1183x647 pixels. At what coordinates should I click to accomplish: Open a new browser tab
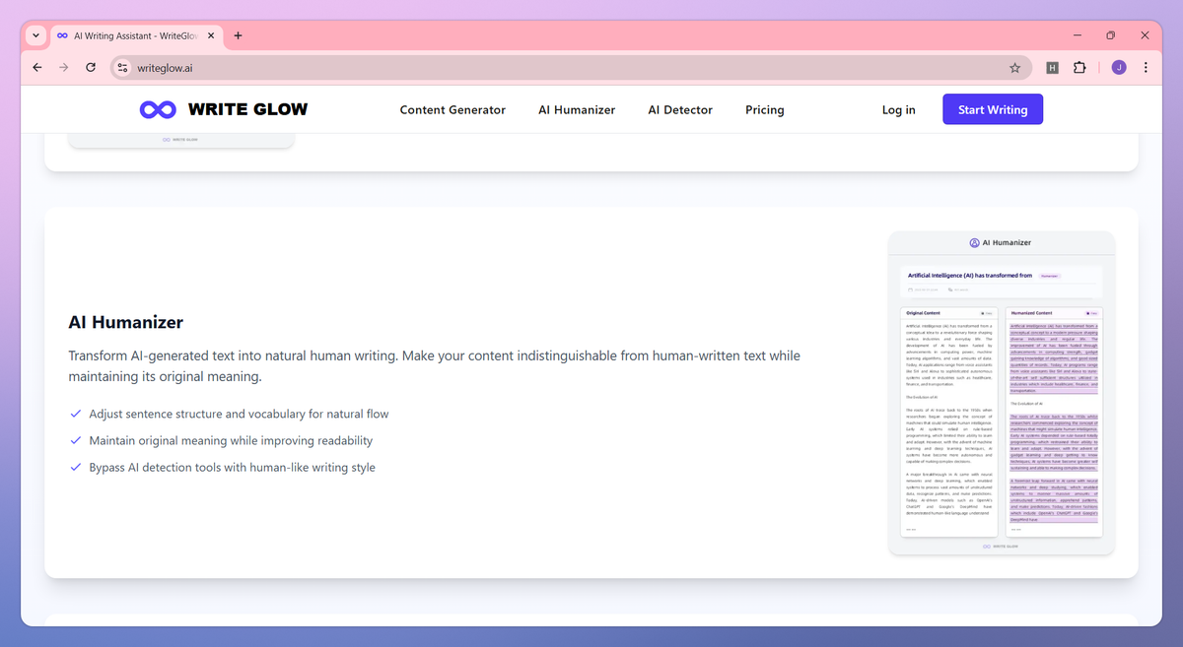[x=238, y=35]
